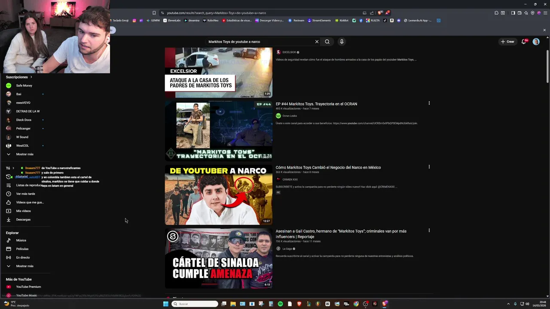This screenshot has width=550, height=309.
Task: Open Spotify from the taskbar
Action: tap(280, 304)
